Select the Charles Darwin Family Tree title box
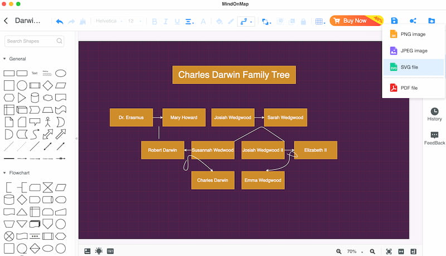446x256 pixels. 234,75
